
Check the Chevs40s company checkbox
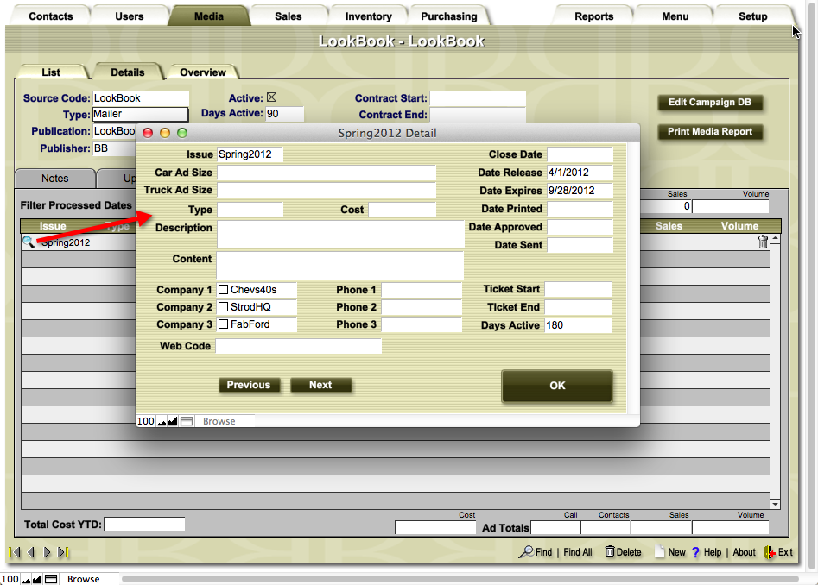coord(223,290)
